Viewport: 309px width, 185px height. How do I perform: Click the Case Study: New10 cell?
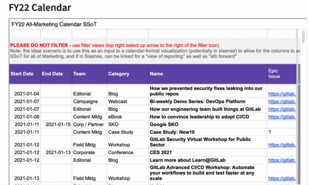click(x=208, y=132)
